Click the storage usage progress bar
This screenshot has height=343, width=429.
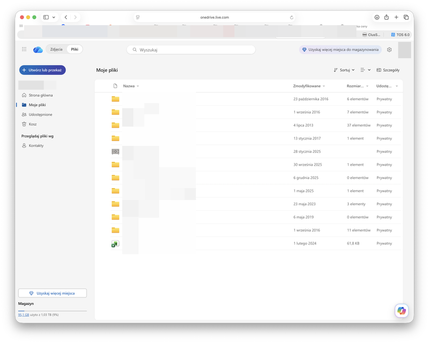point(53,311)
